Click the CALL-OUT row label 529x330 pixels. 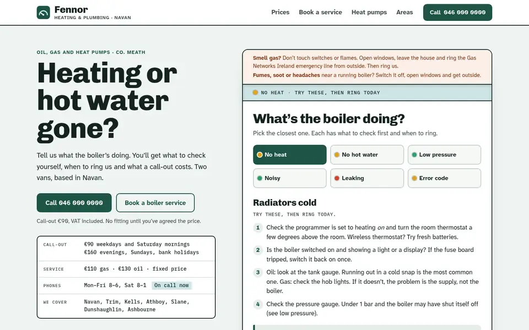click(55, 244)
